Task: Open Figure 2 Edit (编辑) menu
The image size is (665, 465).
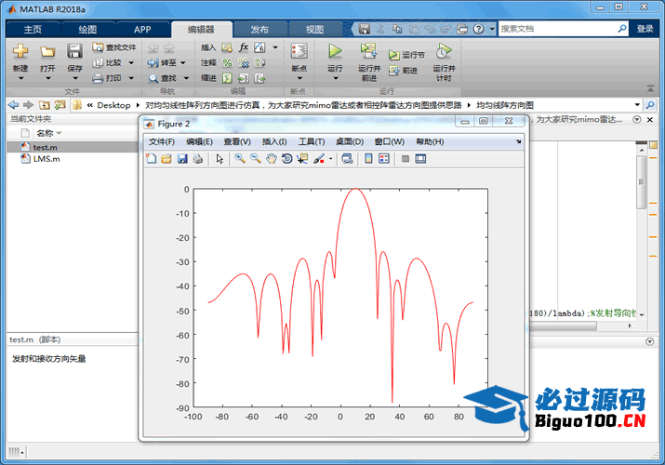Action: click(199, 141)
